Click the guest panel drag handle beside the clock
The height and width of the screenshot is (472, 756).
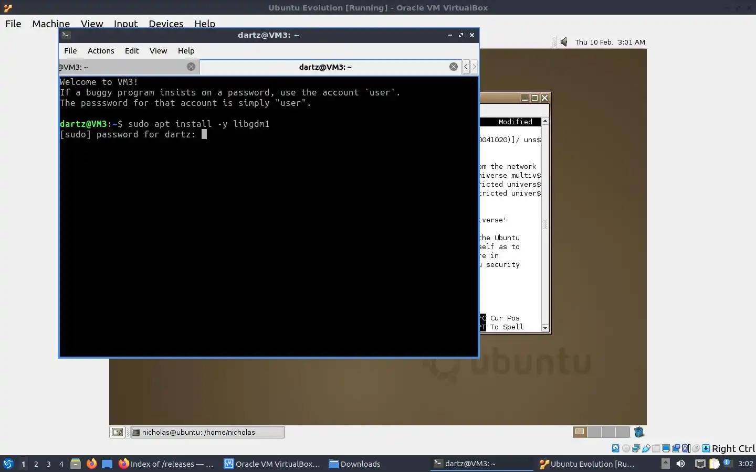tap(554, 42)
